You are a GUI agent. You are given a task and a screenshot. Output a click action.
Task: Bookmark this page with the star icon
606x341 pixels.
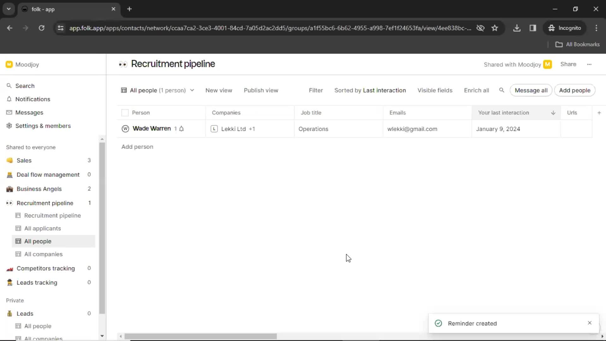pos(495,28)
